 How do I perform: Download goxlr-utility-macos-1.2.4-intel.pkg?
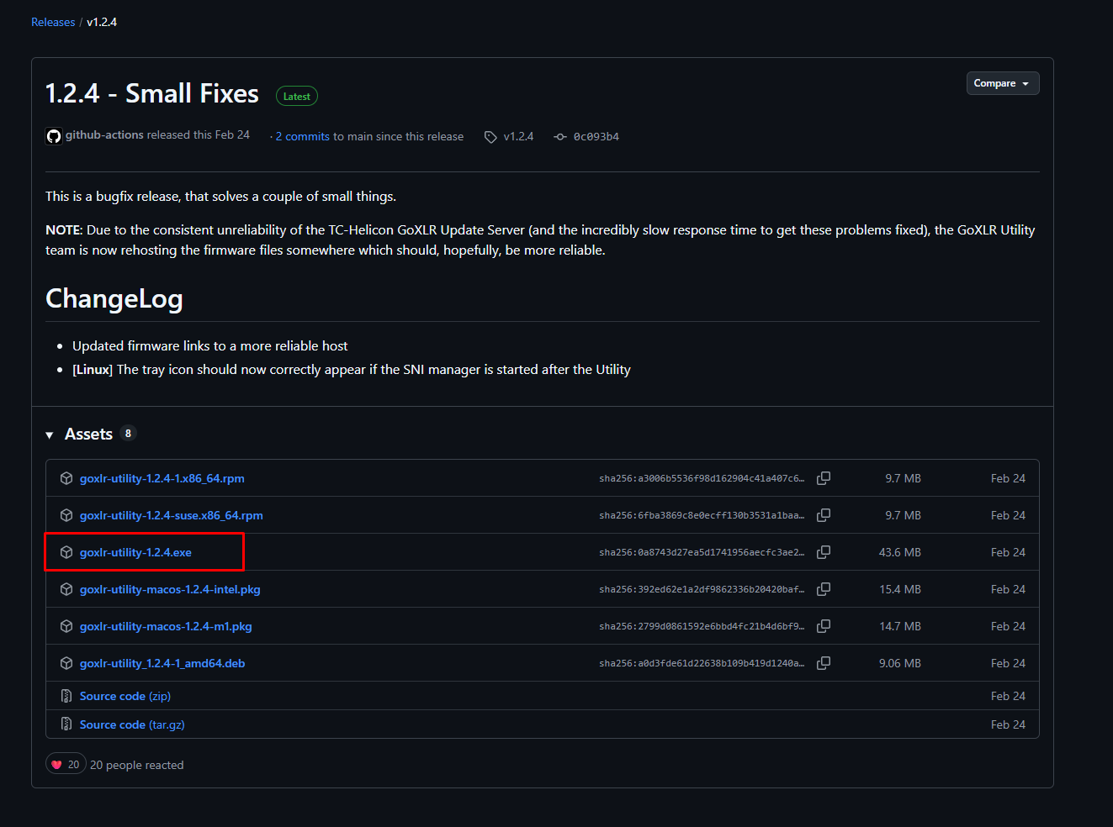click(170, 589)
